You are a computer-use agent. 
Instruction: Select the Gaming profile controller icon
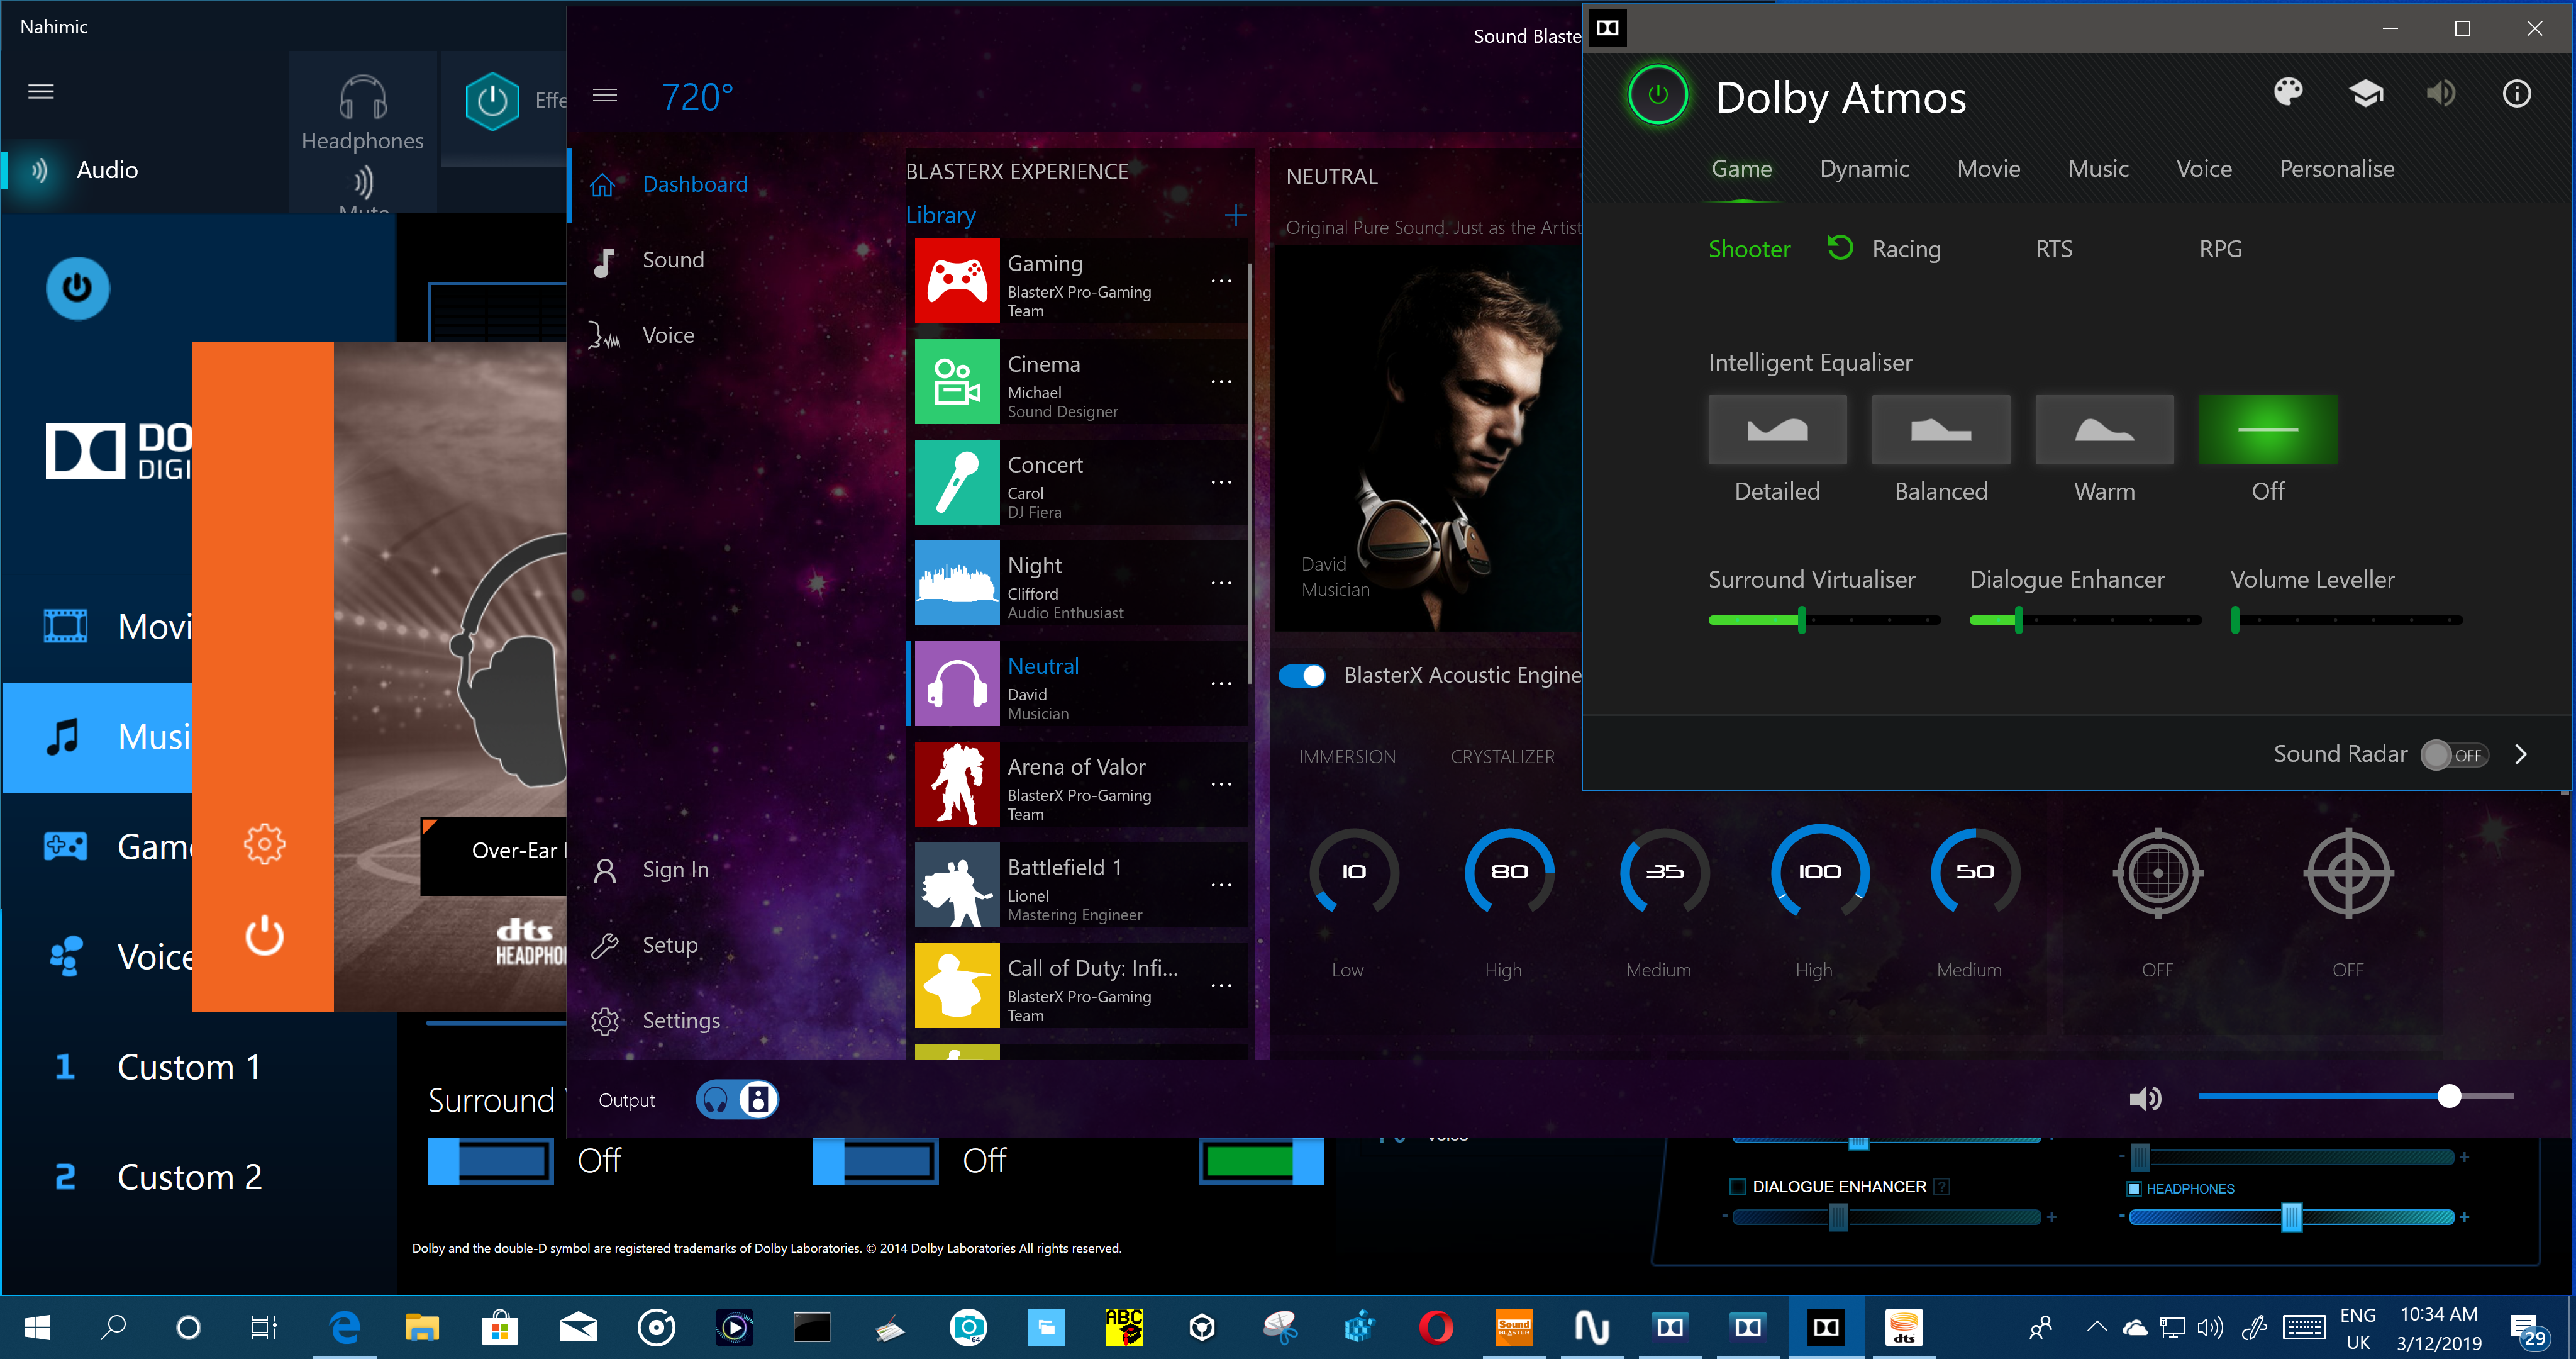point(957,281)
